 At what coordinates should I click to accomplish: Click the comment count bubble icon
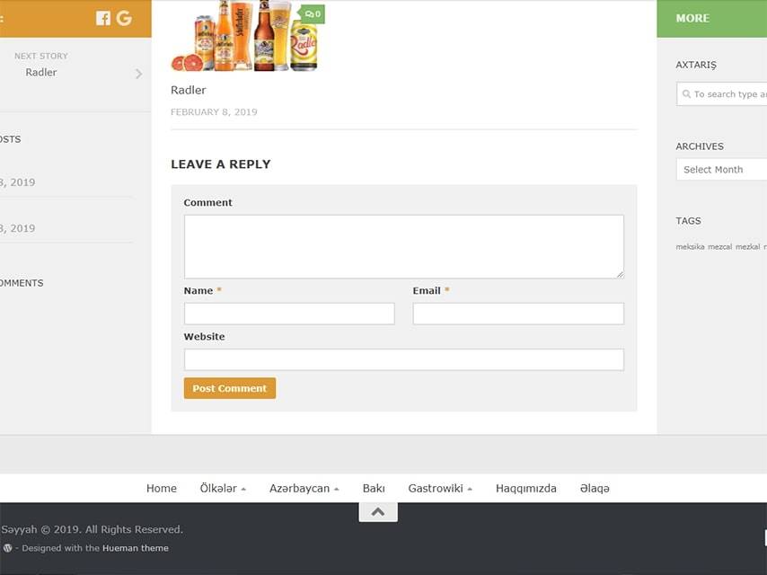coord(313,14)
